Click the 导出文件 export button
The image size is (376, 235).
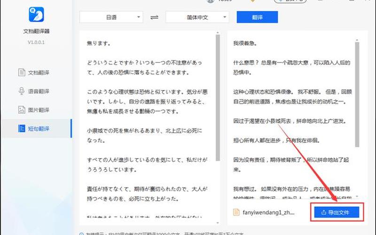point(337,212)
